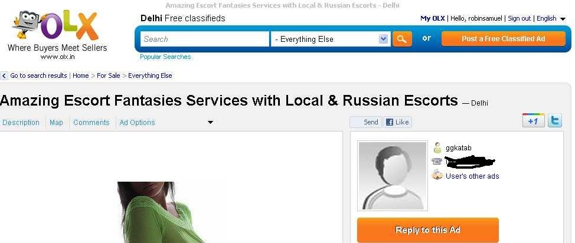Viewport: 575px width, 243px height.
Task: Click the seller profile avatar thumbnail
Action: pos(393,176)
